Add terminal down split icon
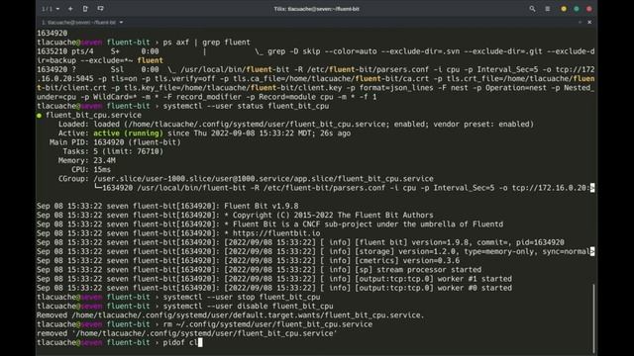The image size is (634, 356). click(x=100, y=9)
